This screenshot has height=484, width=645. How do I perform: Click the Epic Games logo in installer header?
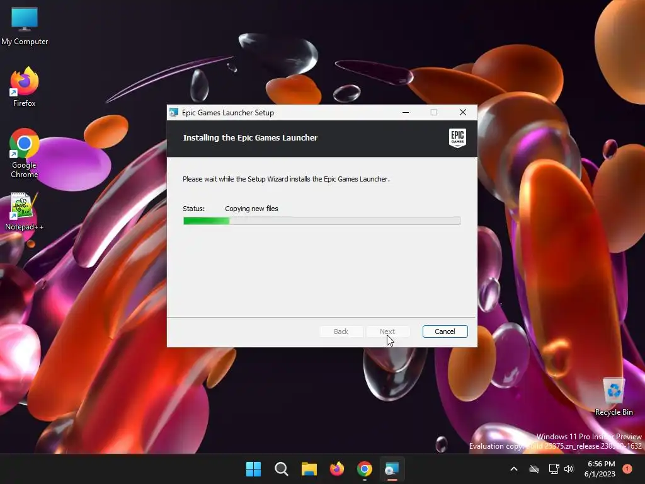(457, 138)
